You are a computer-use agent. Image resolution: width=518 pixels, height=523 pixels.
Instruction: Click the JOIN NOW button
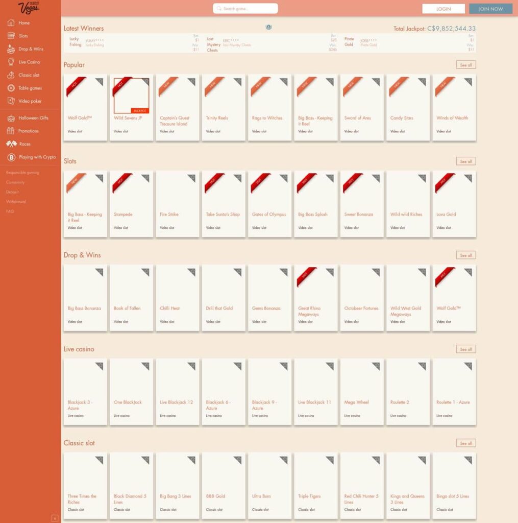490,9
